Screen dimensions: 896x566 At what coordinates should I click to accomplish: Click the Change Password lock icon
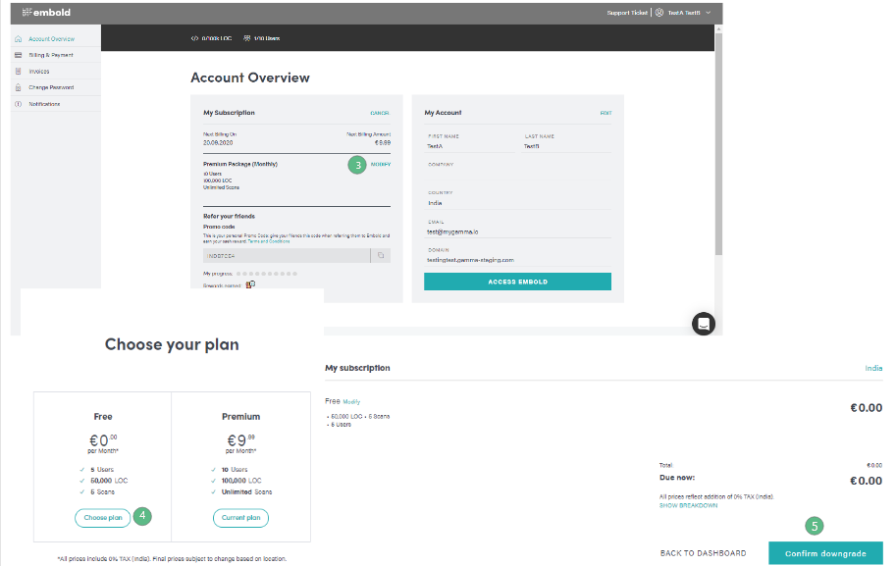(x=19, y=87)
